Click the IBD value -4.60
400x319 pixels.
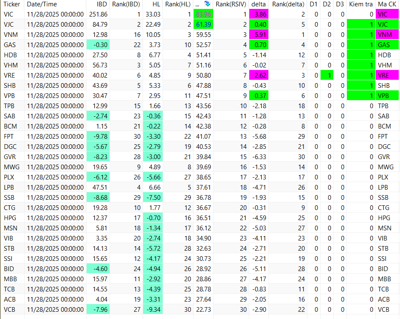[98, 269]
